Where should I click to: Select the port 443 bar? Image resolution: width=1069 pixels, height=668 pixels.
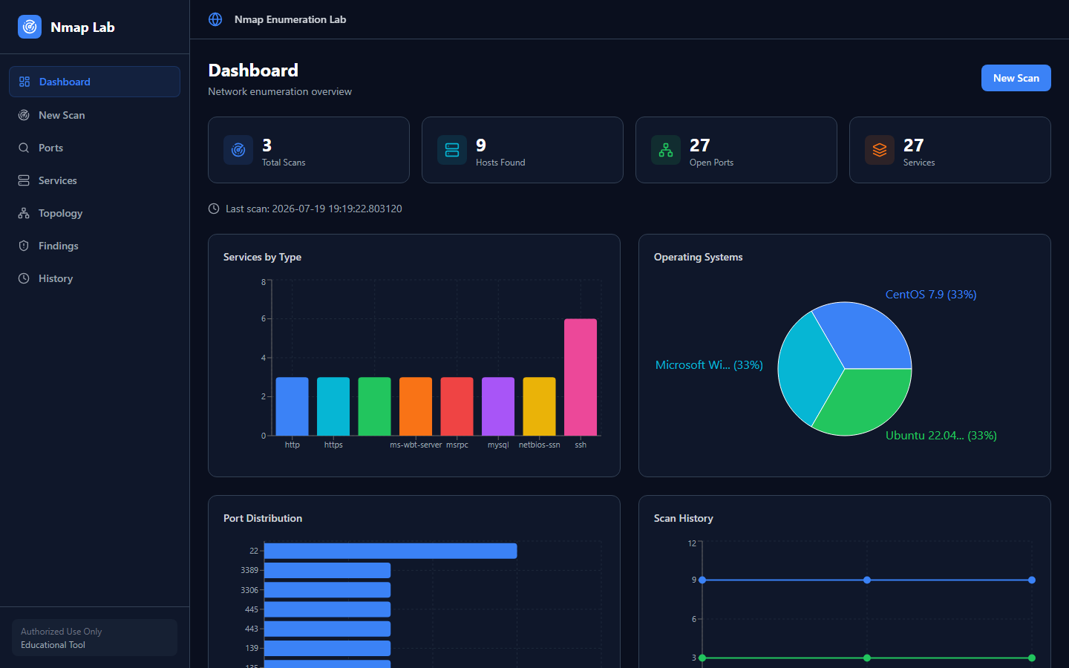tap(327, 629)
